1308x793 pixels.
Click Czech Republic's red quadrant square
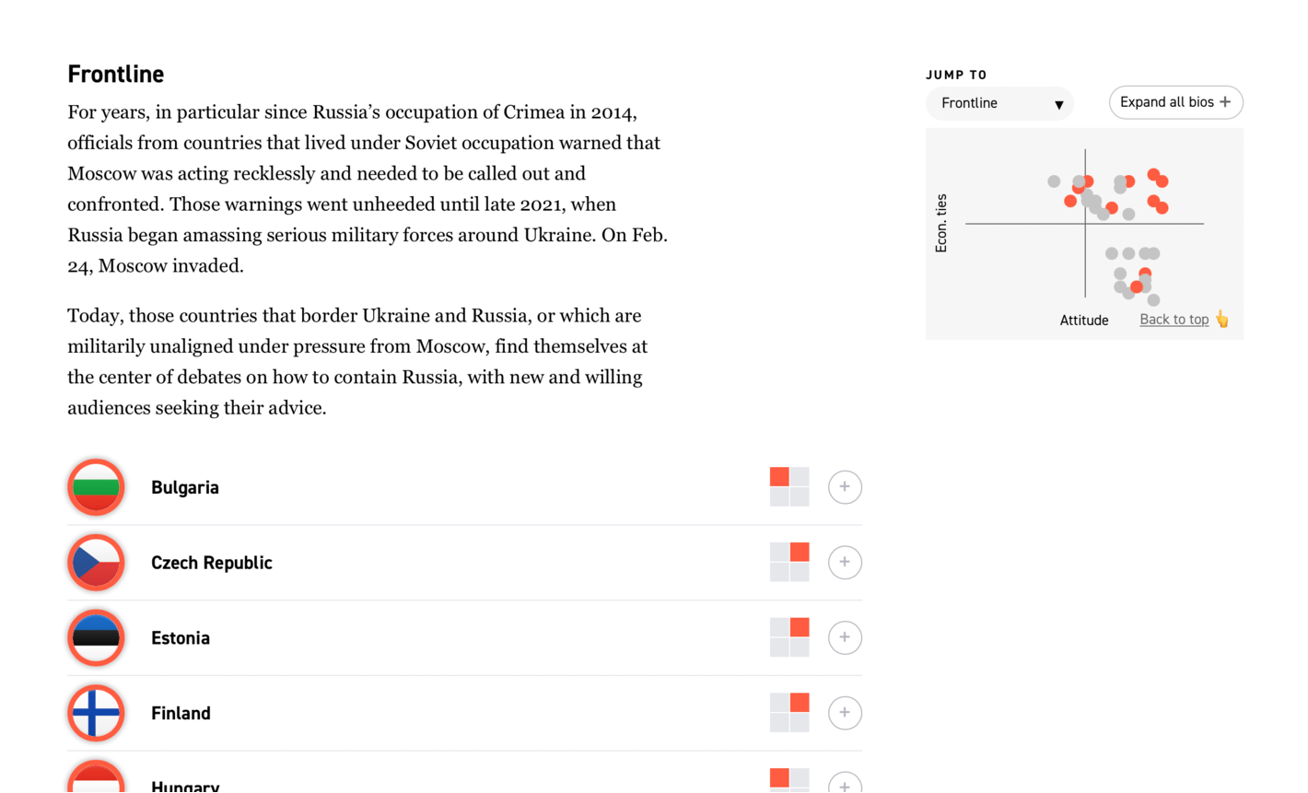[800, 552]
